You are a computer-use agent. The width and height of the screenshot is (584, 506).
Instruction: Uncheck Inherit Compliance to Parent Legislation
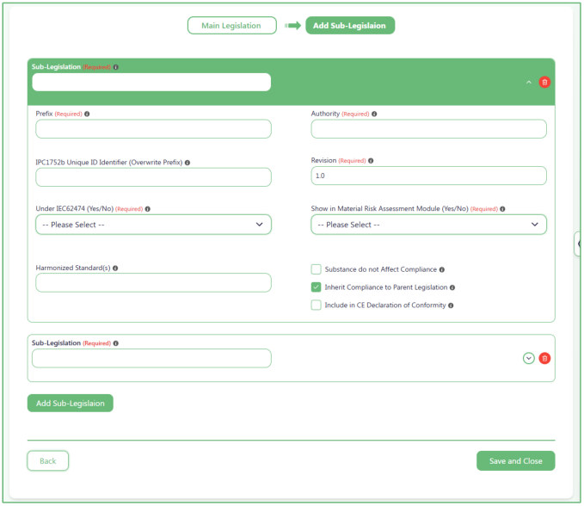coord(316,287)
